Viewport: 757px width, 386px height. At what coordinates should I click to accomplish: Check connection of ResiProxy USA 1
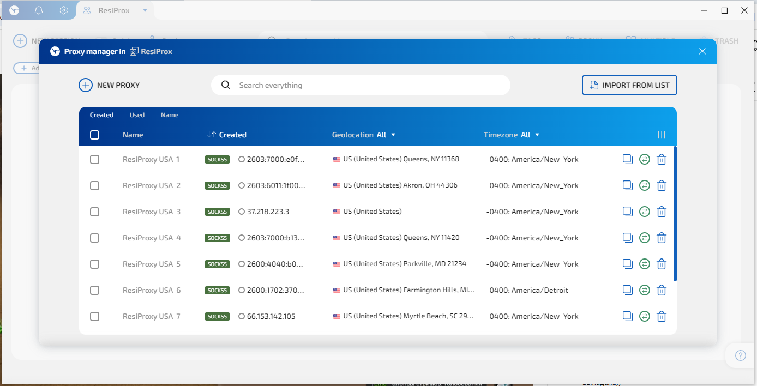[x=645, y=159]
